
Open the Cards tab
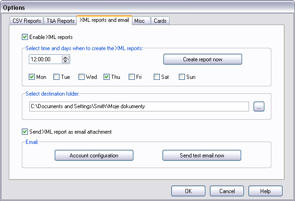tap(159, 21)
